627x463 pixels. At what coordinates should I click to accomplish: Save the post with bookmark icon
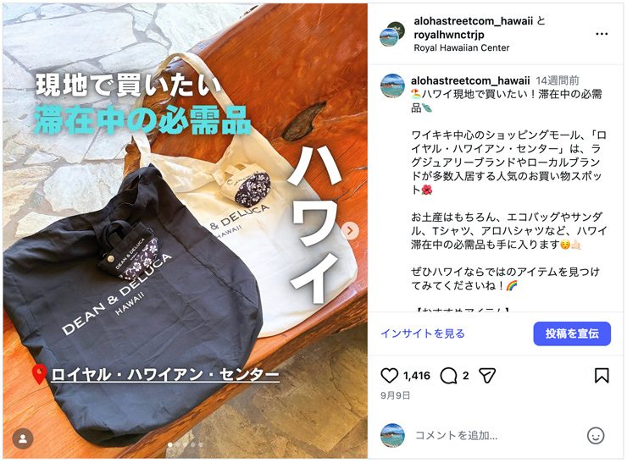click(602, 376)
